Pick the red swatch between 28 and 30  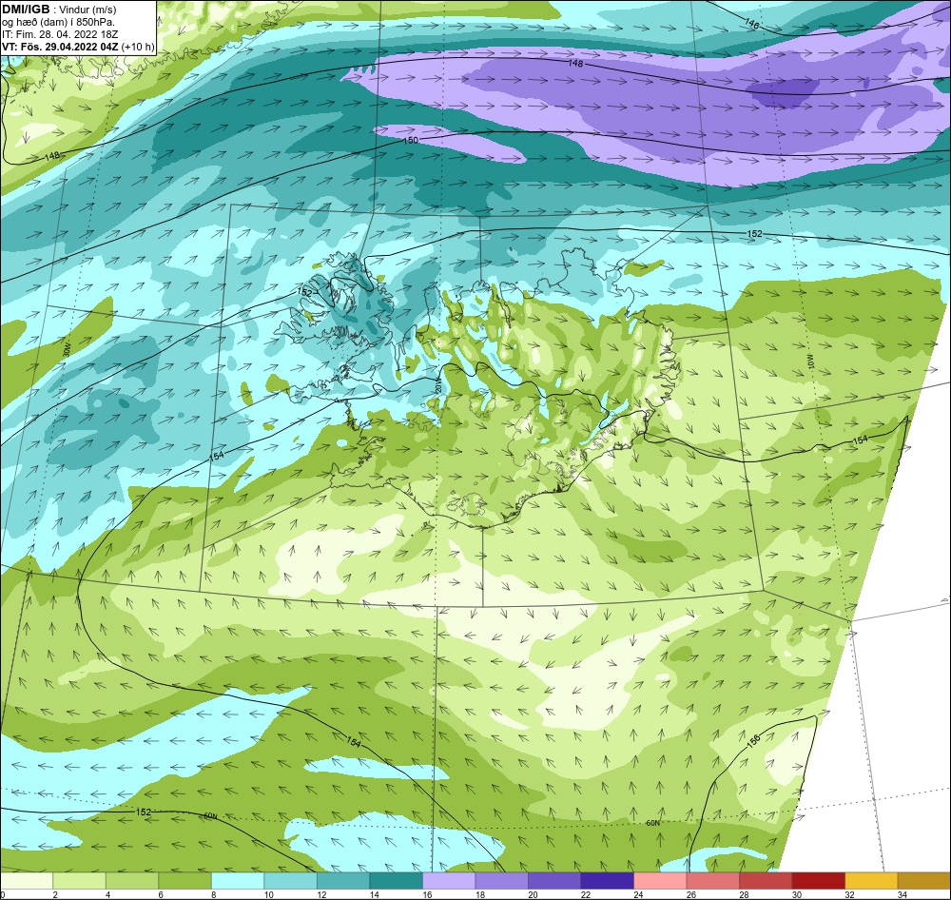pos(766,881)
